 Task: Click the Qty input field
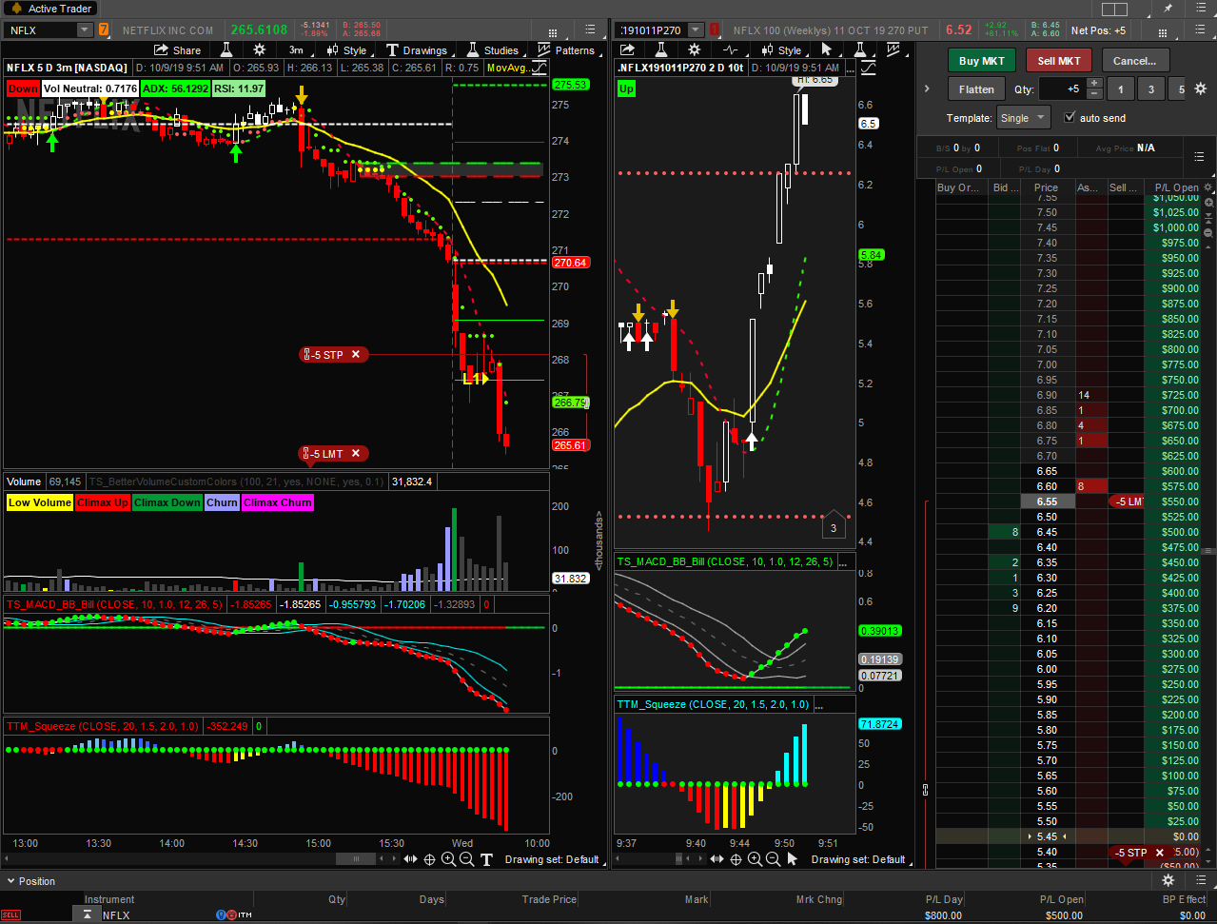coord(1062,89)
